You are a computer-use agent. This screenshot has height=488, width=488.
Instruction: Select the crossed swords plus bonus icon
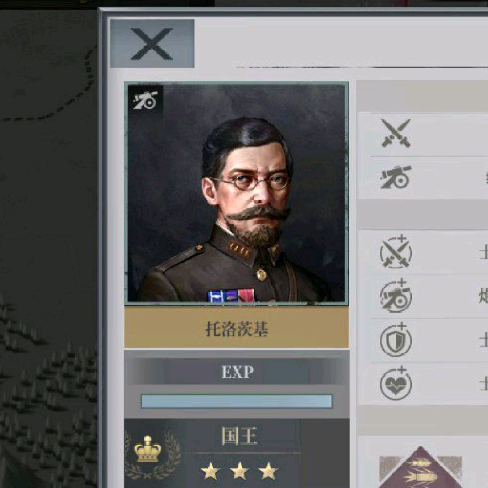395,252
